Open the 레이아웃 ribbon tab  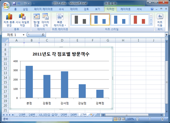point(125,9)
